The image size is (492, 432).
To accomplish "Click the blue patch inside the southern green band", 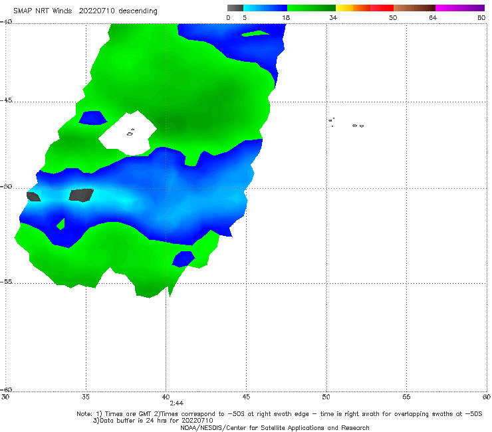I will tap(184, 259).
